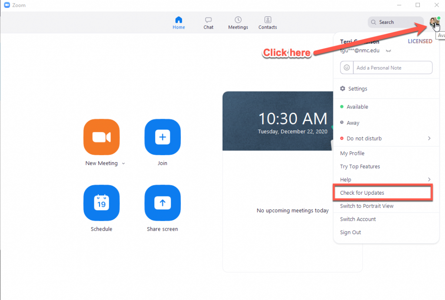
Task: Click the 10:30 AM clock text
Action: point(292,119)
